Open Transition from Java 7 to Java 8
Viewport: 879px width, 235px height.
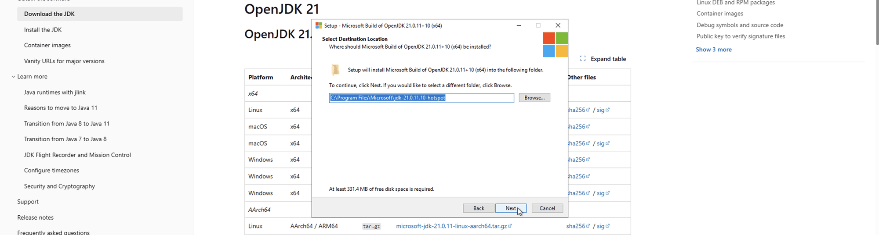(65, 139)
